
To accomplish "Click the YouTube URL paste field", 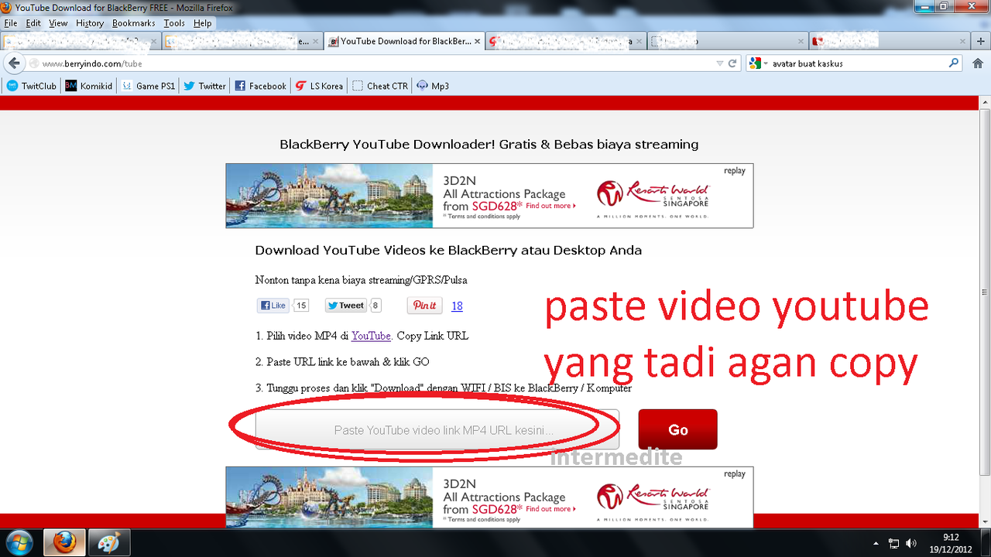I will pos(437,429).
